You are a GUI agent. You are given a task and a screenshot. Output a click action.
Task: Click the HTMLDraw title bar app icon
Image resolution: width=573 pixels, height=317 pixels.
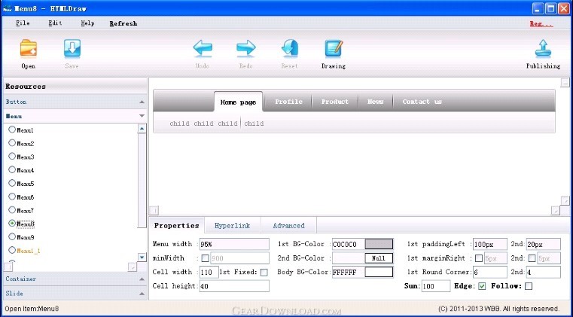tap(7, 8)
